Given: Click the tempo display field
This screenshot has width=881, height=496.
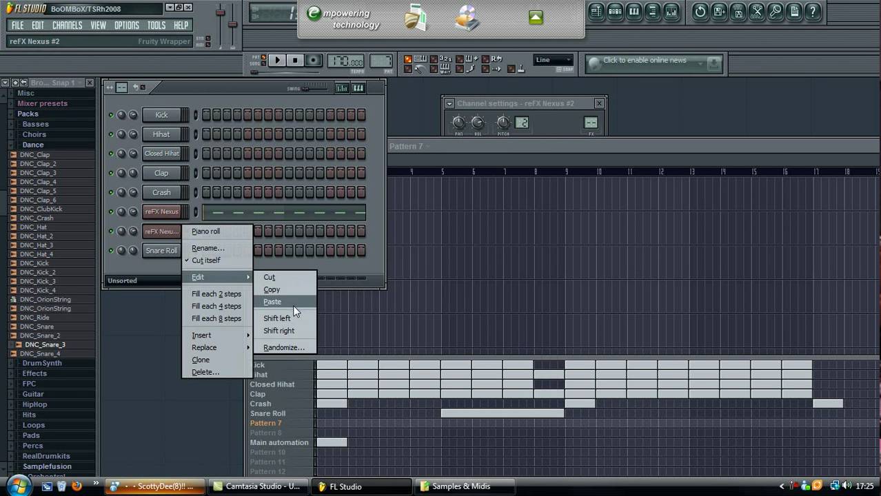Looking at the screenshot, I should click(346, 61).
